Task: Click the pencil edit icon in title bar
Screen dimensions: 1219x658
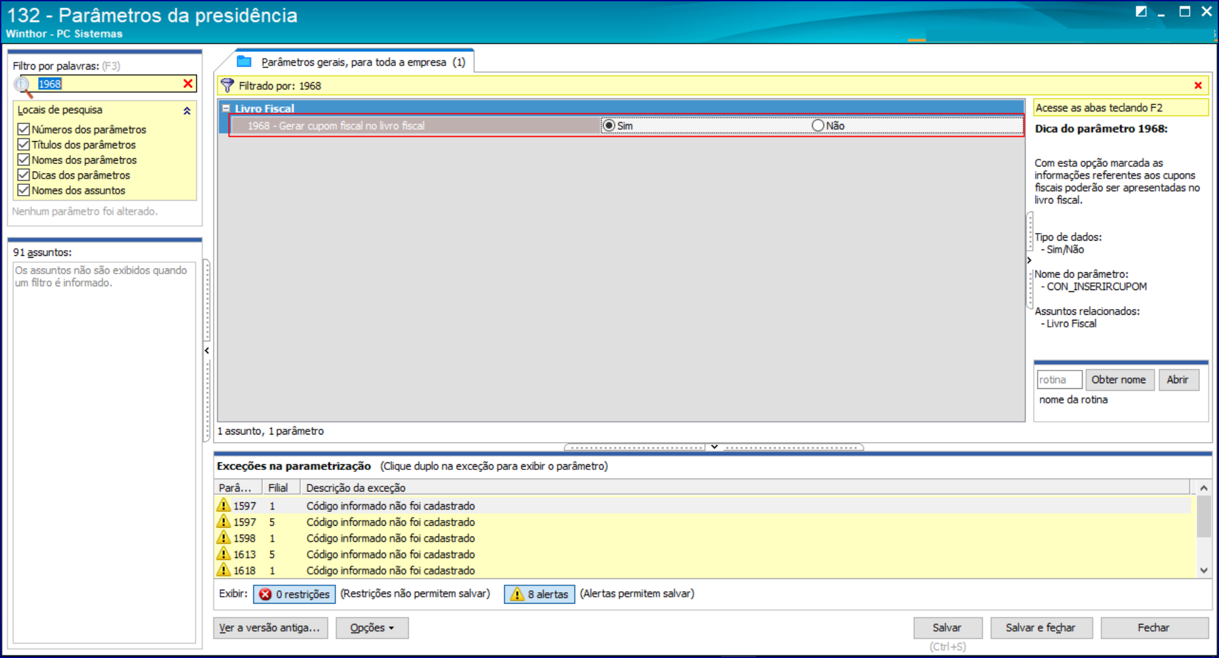Action: [x=1141, y=11]
